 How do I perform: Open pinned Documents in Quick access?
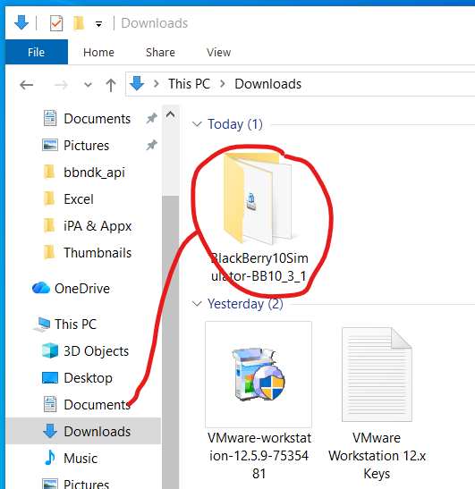97,119
